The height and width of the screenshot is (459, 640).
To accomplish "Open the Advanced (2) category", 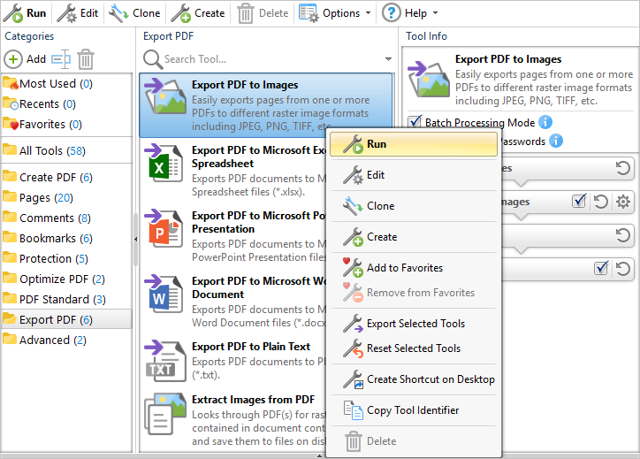I will pos(66,340).
